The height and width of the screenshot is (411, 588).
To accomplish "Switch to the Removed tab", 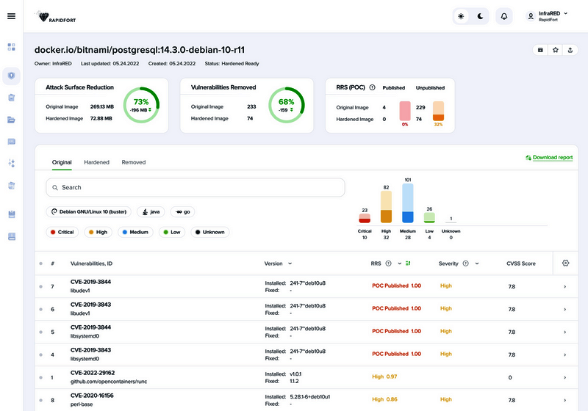I will [133, 162].
